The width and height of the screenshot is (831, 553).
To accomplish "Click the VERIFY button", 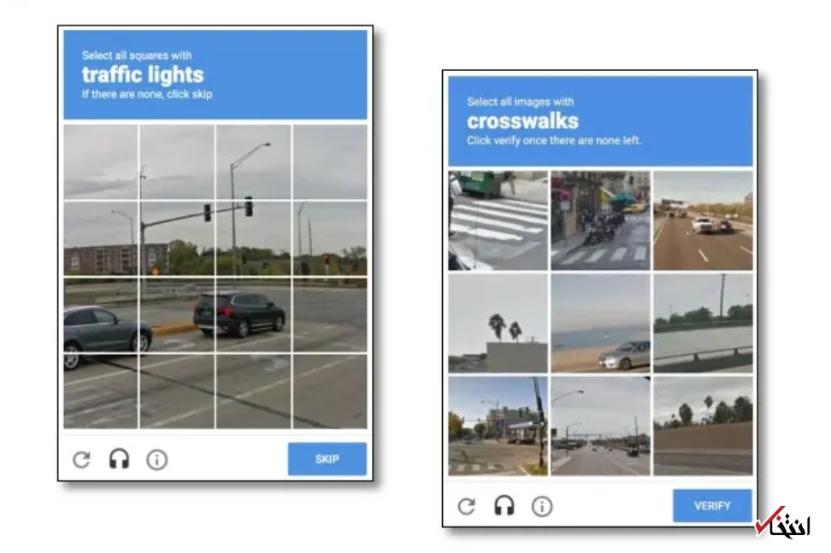I will tap(712, 506).
